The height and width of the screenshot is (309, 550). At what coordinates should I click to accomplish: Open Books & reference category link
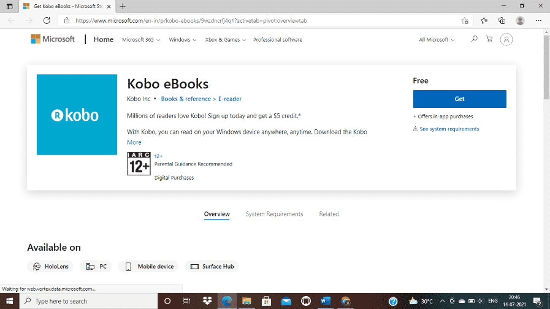click(x=186, y=99)
